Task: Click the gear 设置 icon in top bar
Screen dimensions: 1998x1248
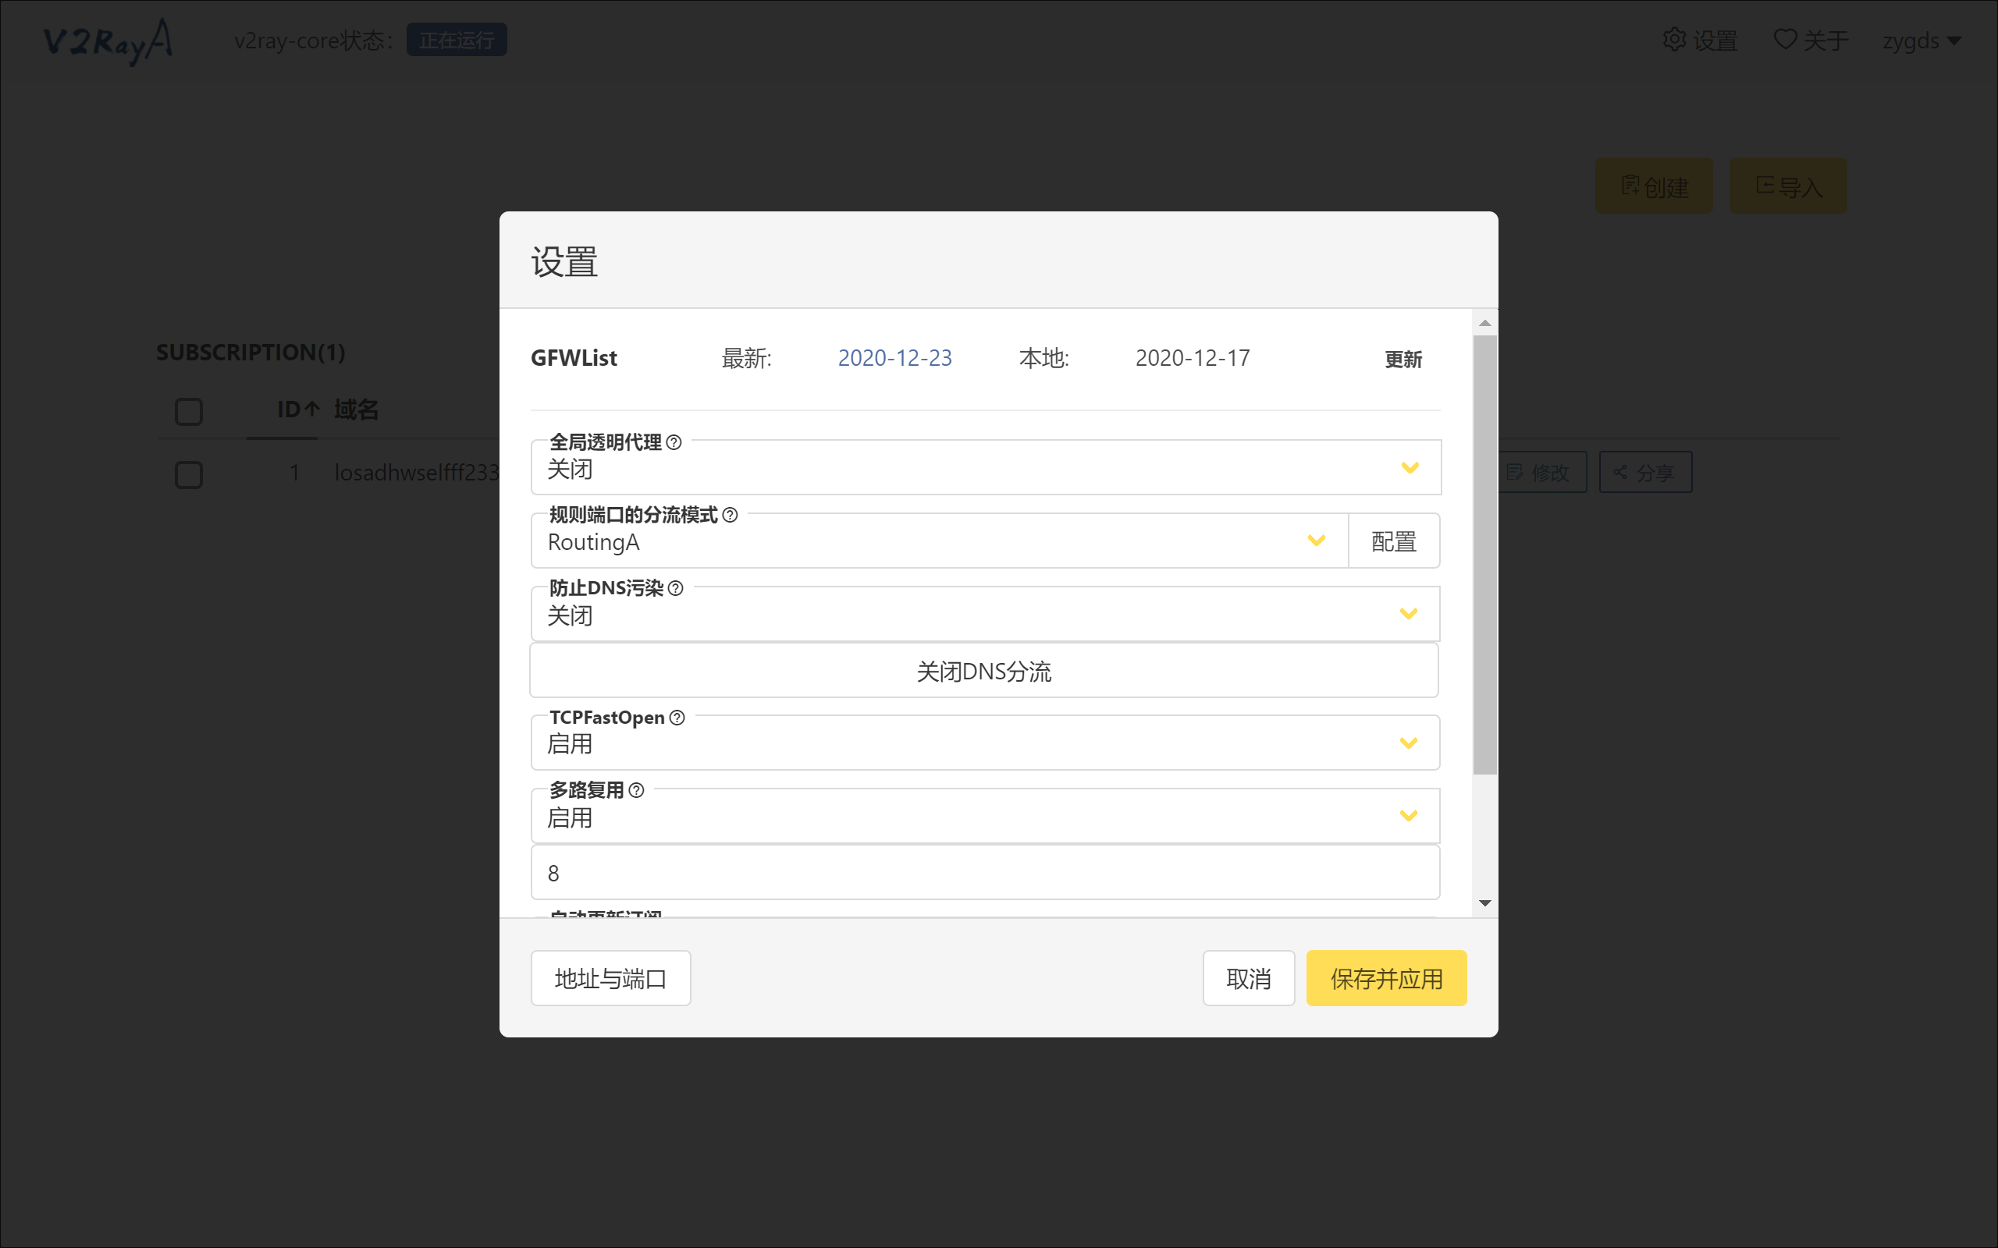Action: pyautogui.click(x=1674, y=40)
